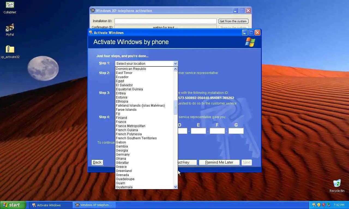Pick French Guiana from the list

click(145, 130)
